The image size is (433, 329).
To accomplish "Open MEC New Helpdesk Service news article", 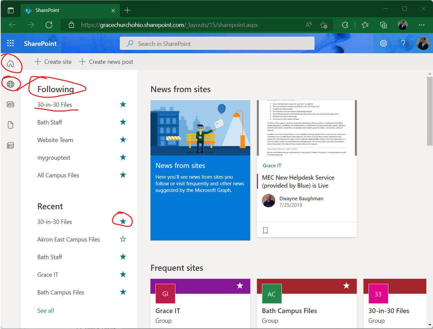I will coord(298,182).
